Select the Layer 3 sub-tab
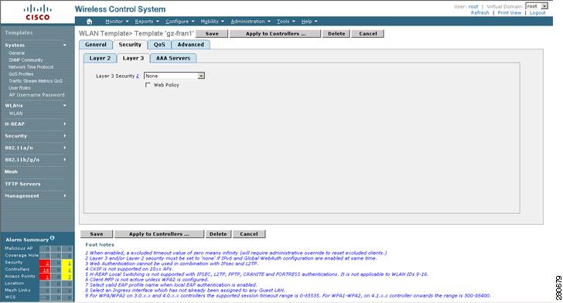Viewport: 563px width, 303px height. [x=133, y=58]
